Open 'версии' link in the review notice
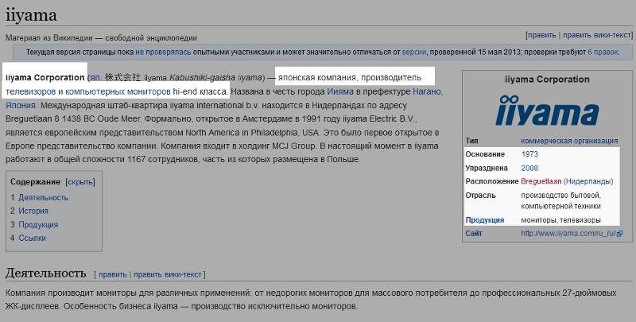This screenshot has width=636, height=322. [x=413, y=52]
